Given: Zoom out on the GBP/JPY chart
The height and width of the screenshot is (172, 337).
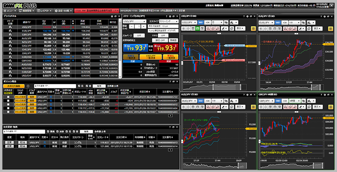Looking at the screenshot, I should point(265,107).
